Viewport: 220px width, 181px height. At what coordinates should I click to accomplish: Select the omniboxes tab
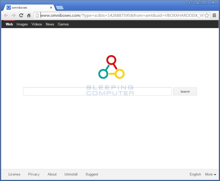pyautogui.click(x=29, y=8)
